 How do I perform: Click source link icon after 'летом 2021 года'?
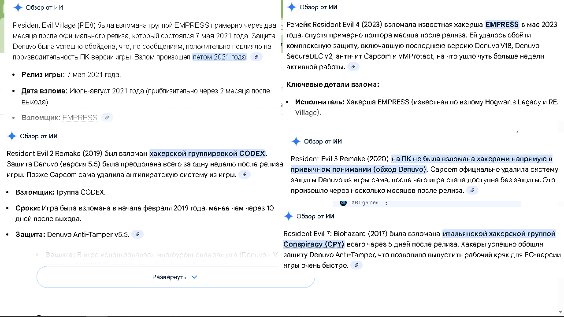point(256,57)
